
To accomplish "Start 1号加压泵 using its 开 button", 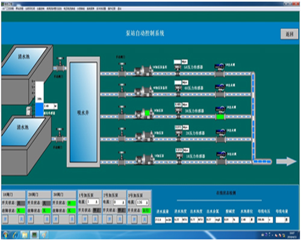I will 85,219.
